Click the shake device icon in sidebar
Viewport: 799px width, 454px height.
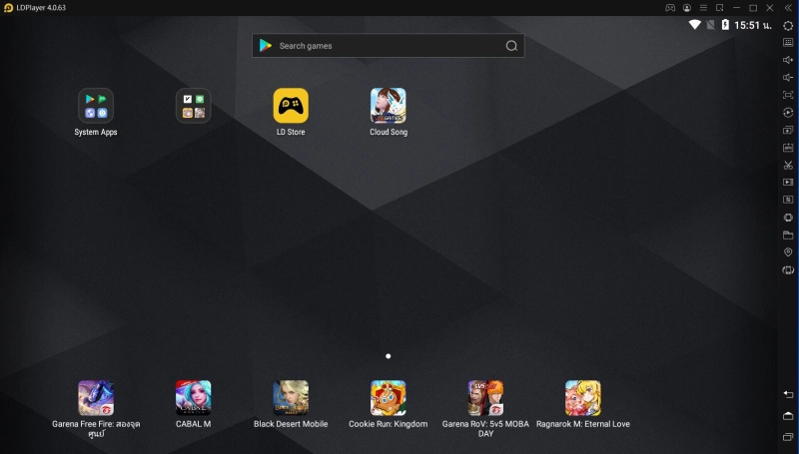788,218
